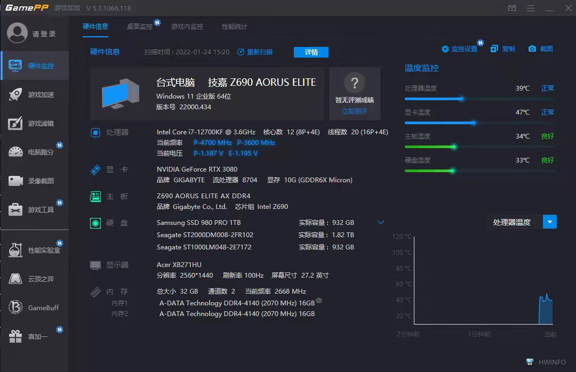Viewport: 576px width, 372px height.
Task: Open 硬件监控 in the sidebar
Action: pos(35,66)
